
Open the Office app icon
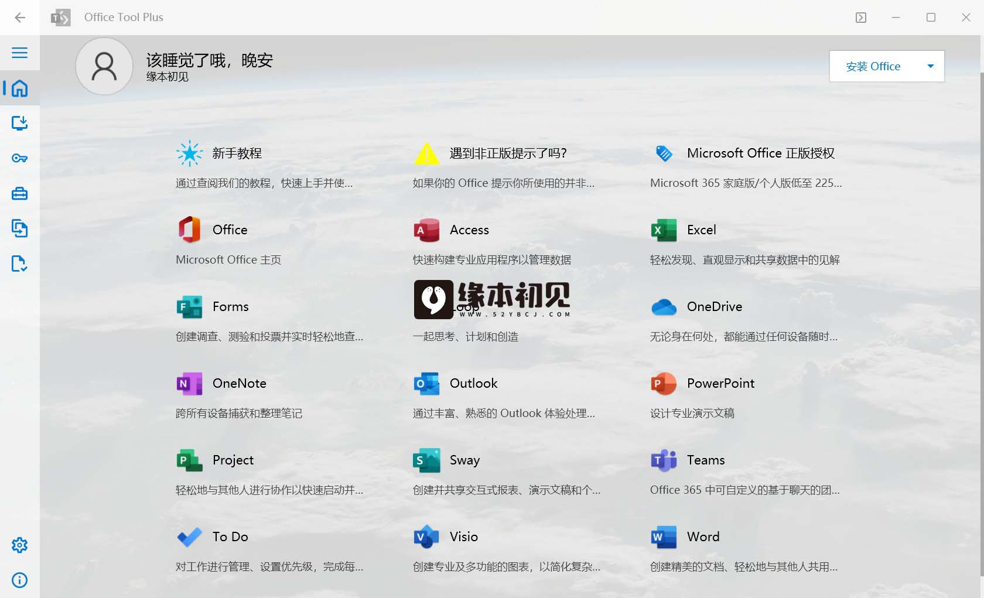(189, 230)
